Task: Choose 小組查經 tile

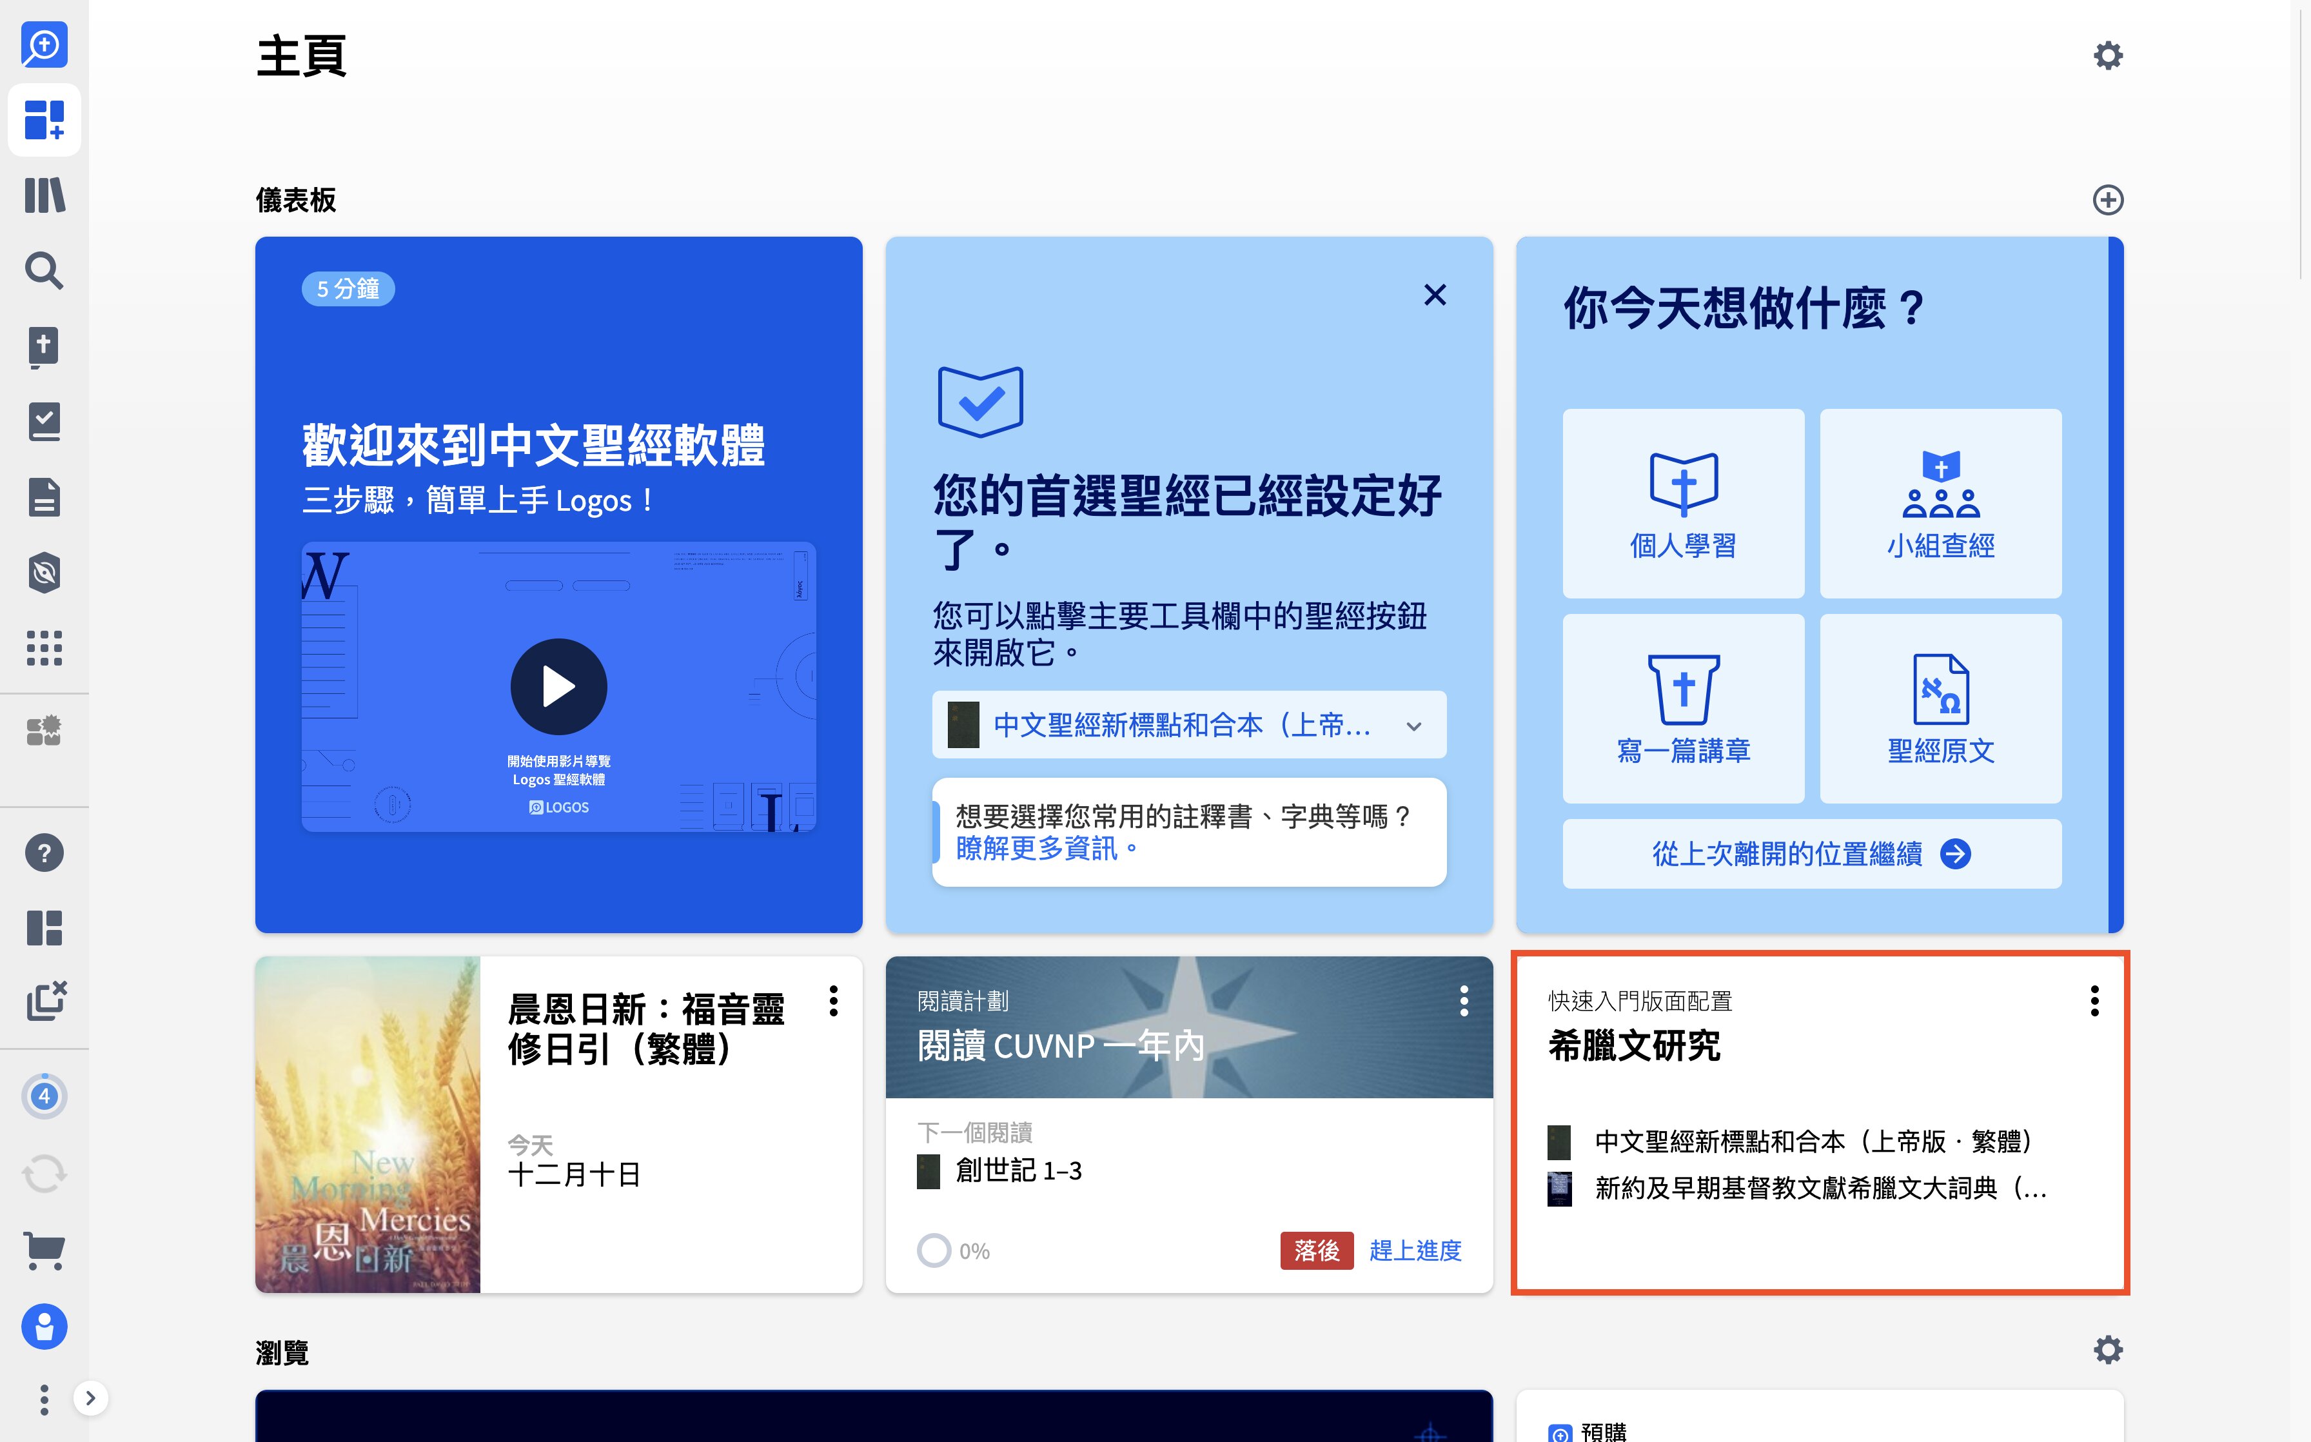Action: [1940, 504]
